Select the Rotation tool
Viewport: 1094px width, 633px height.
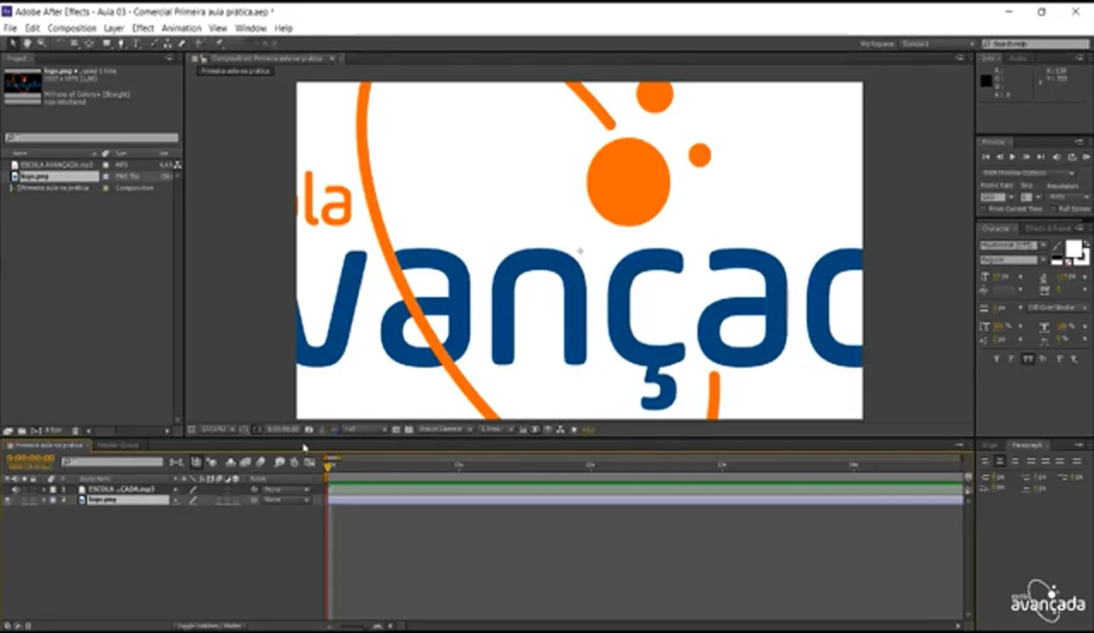[x=60, y=43]
